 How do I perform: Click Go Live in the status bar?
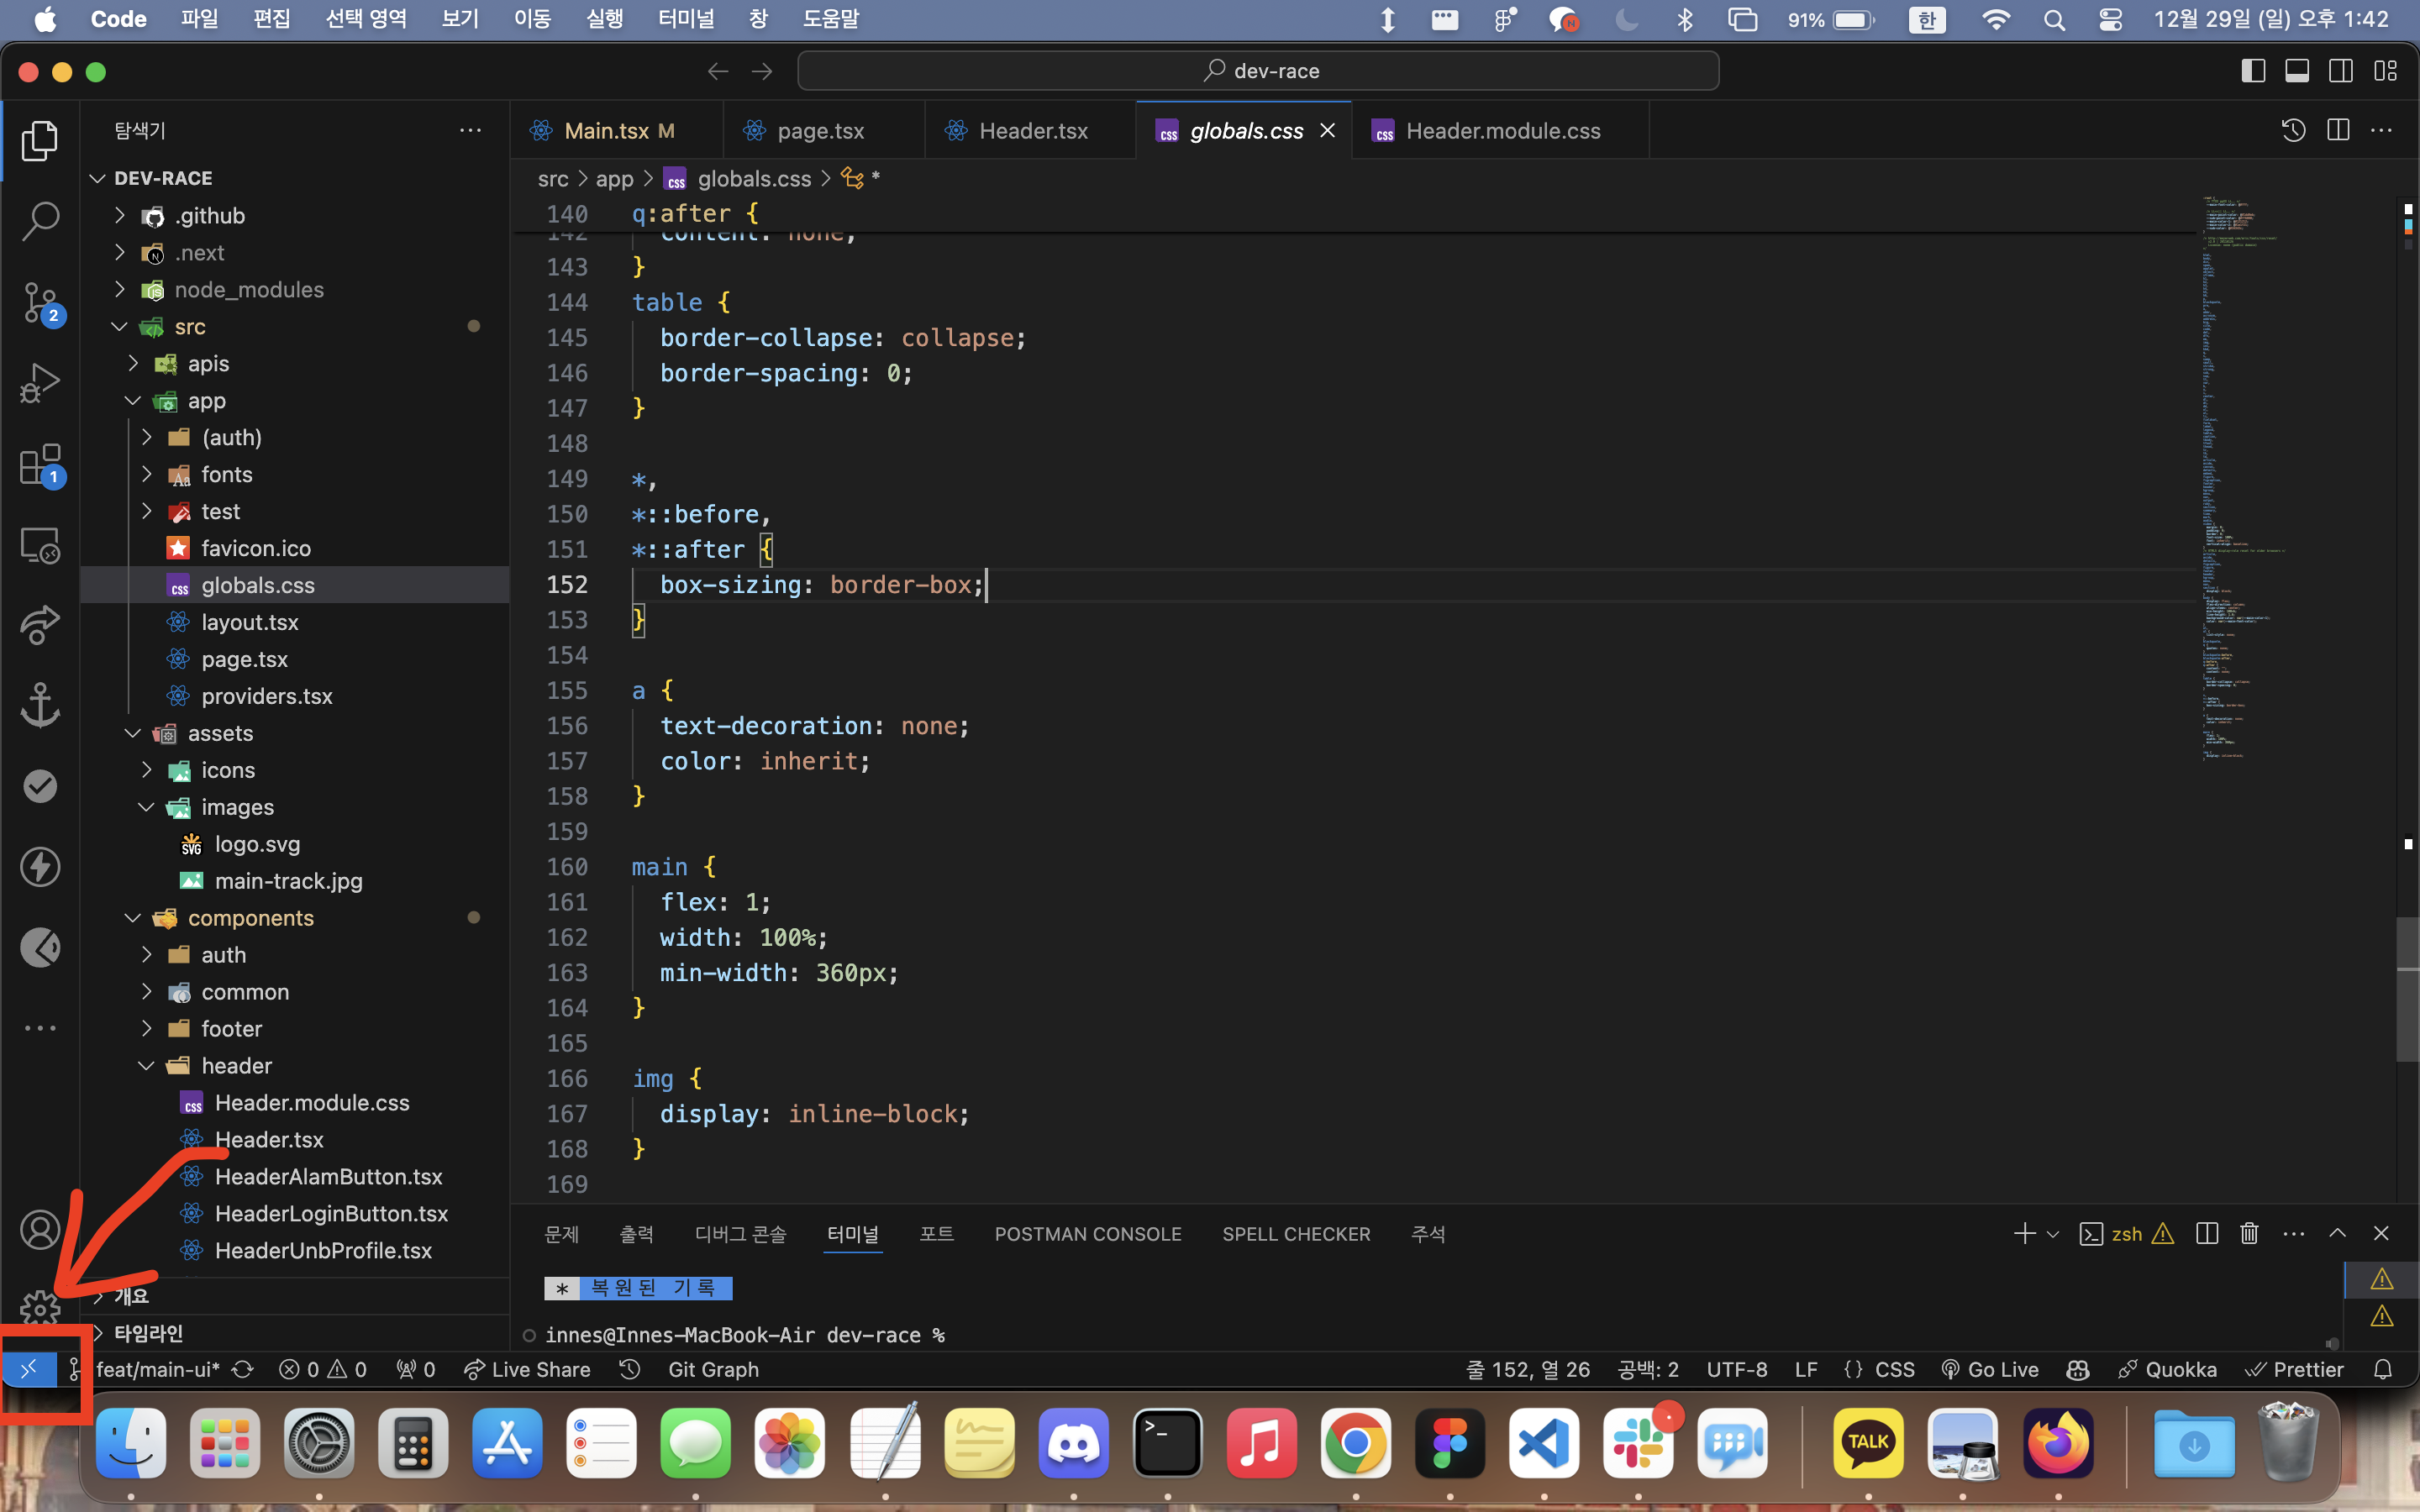(x=1990, y=1369)
